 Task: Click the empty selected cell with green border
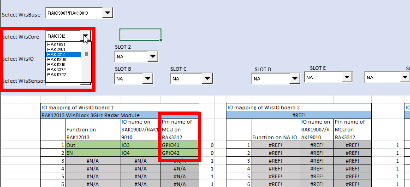pos(140,34)
